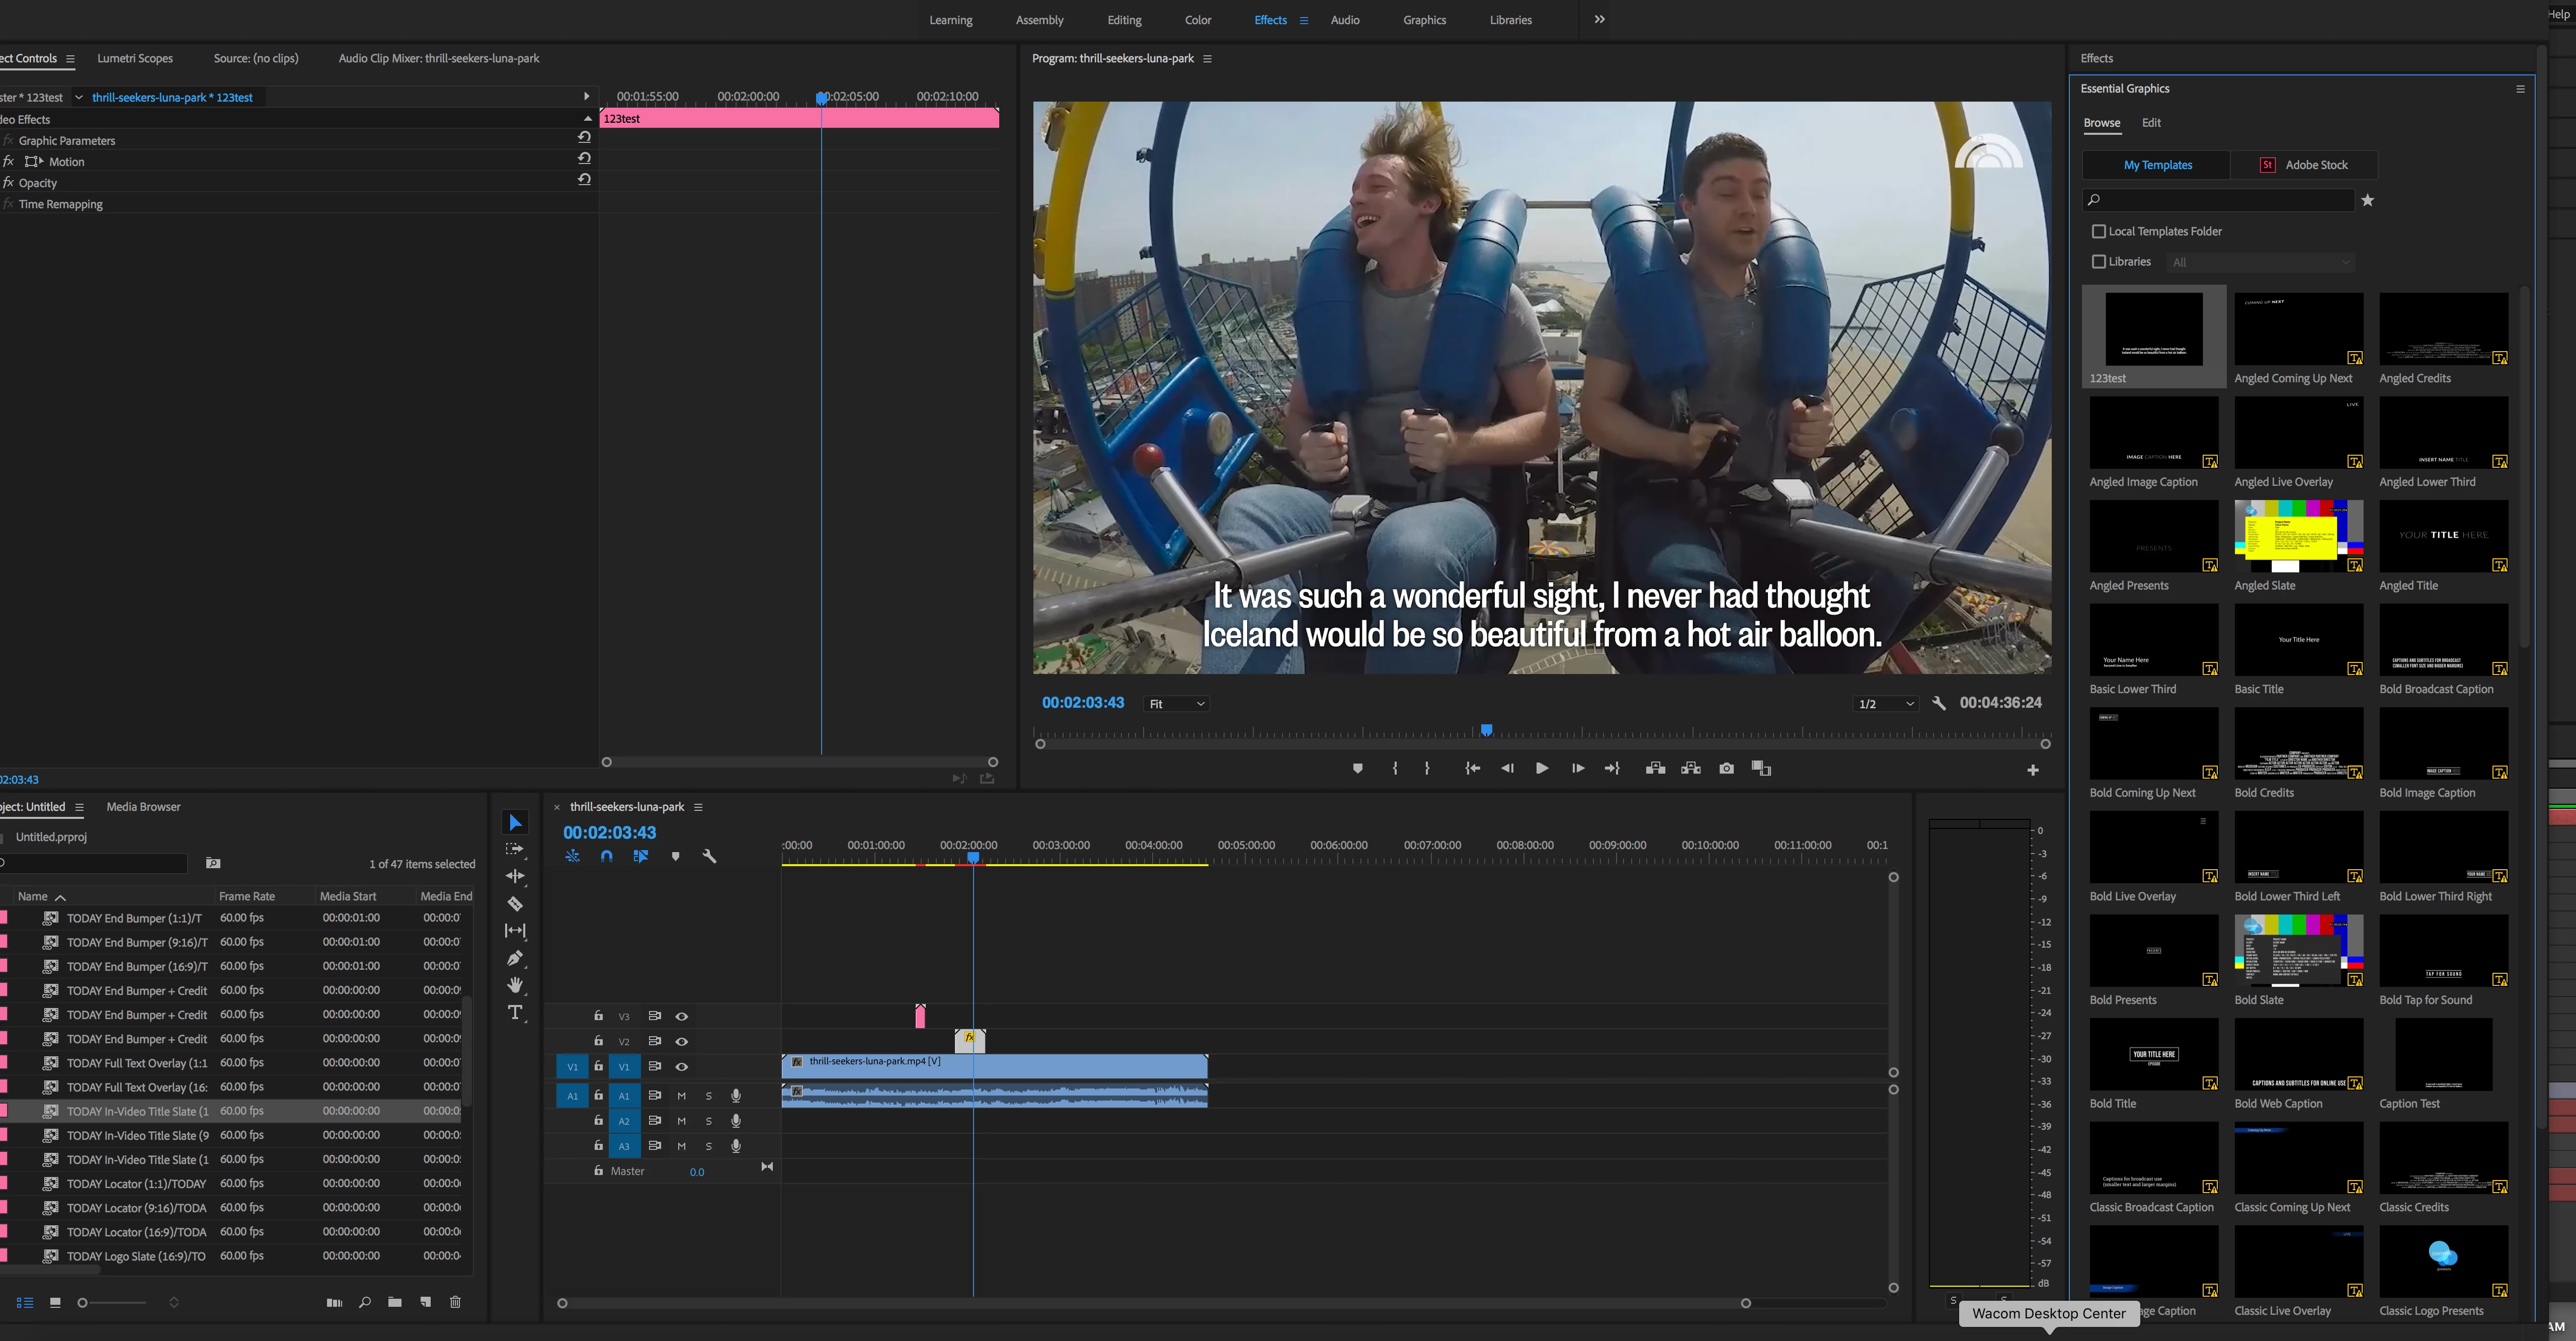This screenshot has width=2576, height=1341.
Task: Select the Hand tool in the toolbar
Action: click(x=515, y=985)
